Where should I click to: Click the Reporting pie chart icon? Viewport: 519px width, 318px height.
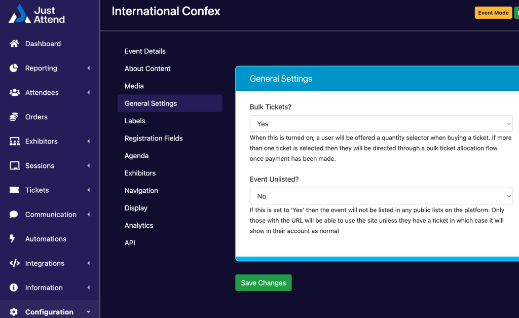click(x=14, y=68)
